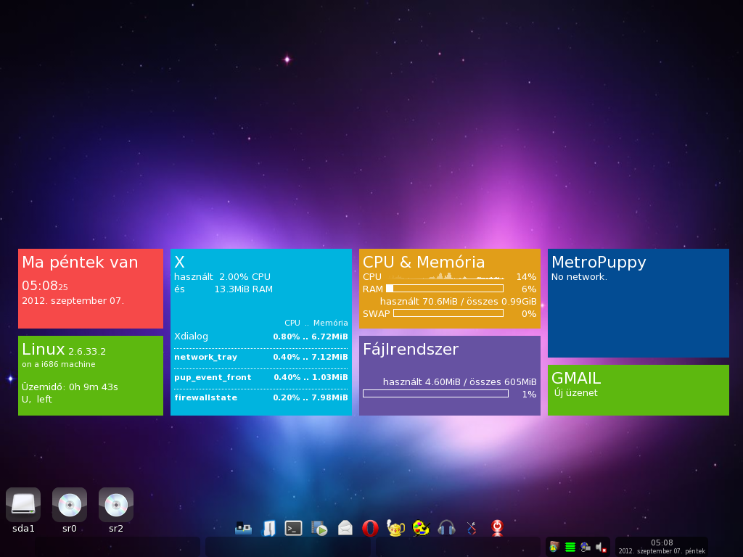Launch the paint palette application
This screenshot has width=743, height=557.
coord(421,529)
